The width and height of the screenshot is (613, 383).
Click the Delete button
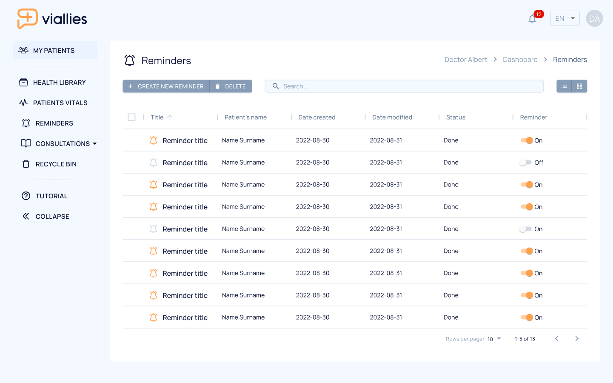point(231,86)
